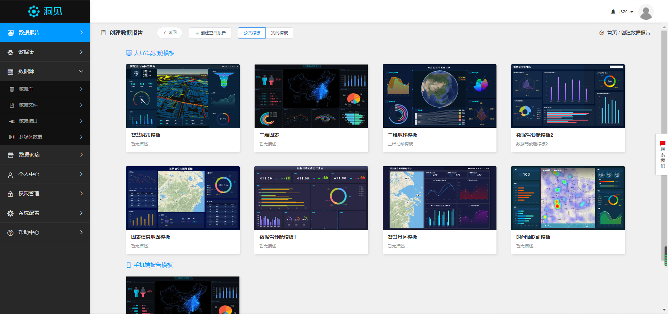The height and width of the screenshot is (314, 668).
Task: Click the 数据报告 chart icon in sidebar
Action: point(10,33)
